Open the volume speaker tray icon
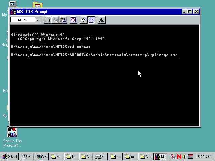The height and width of the screenshot is (161, 215). [184, 157]
